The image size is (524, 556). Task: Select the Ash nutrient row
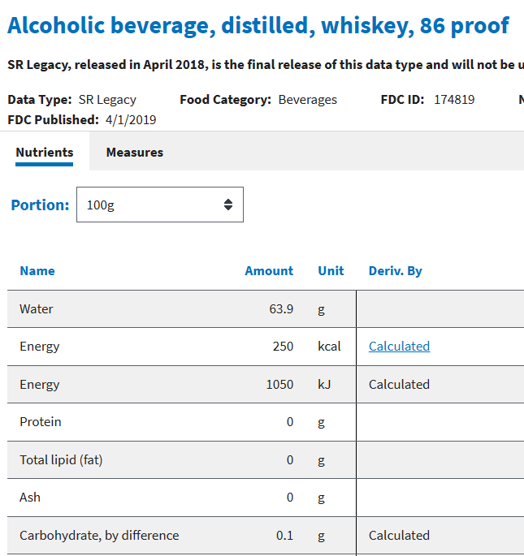(266, 498)
